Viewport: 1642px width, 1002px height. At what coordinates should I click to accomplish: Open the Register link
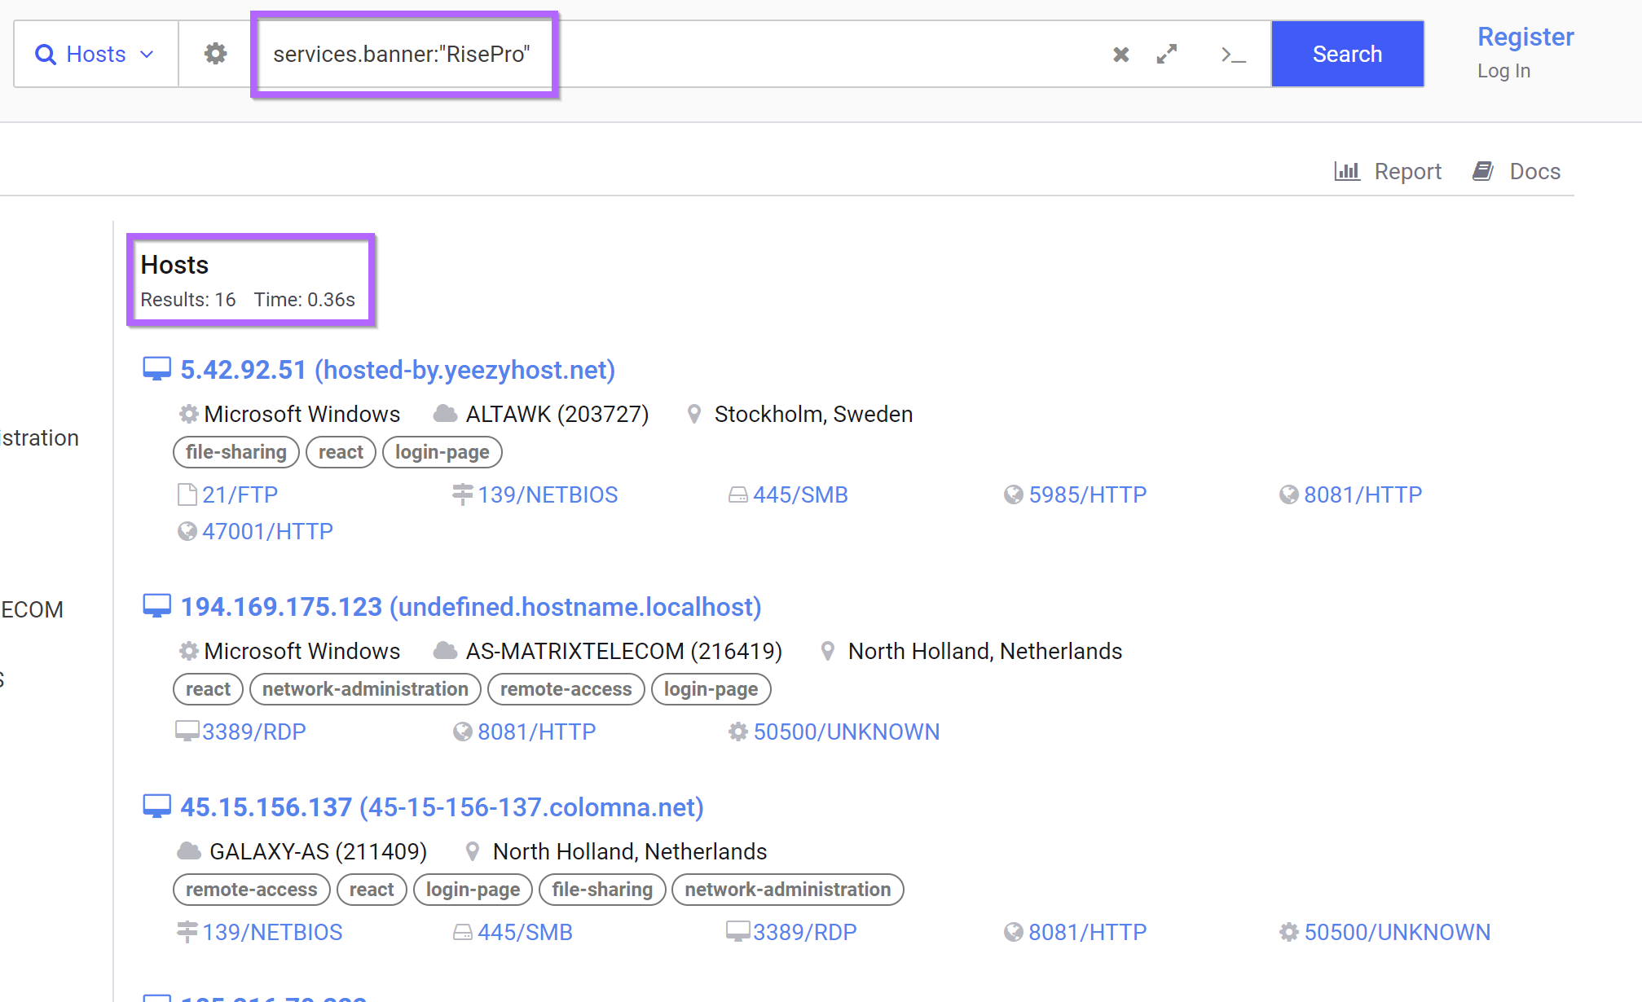(1525, 37)
